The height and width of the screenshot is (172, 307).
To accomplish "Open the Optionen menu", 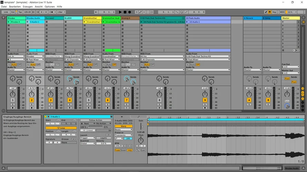I will pyautogui.click(x=50, y=7).
